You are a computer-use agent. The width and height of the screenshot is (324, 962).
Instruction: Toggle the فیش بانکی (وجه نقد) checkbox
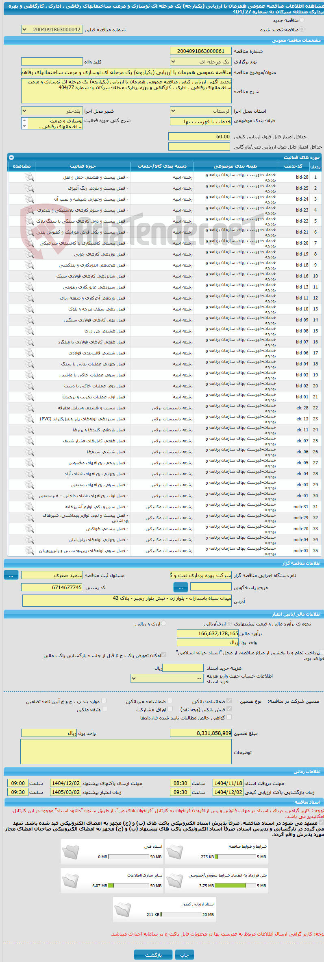229,709
